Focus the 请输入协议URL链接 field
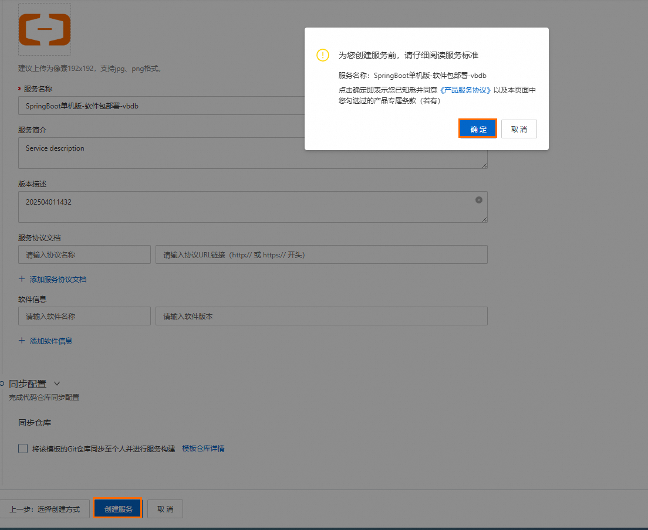Viewport: 648px width, 530px height. pos(322,254)
